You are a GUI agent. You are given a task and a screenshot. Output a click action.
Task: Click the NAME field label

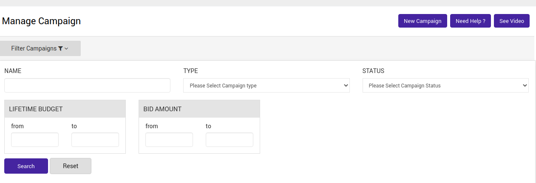13,71
